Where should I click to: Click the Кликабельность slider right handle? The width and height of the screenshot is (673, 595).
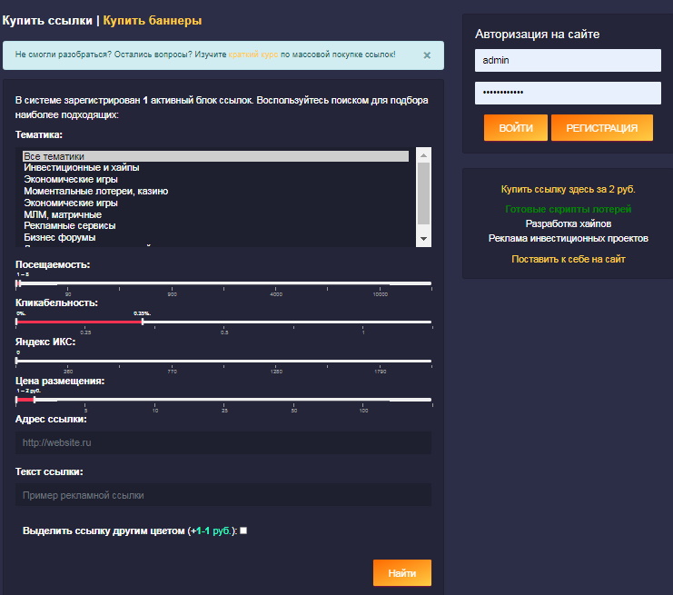143,322
